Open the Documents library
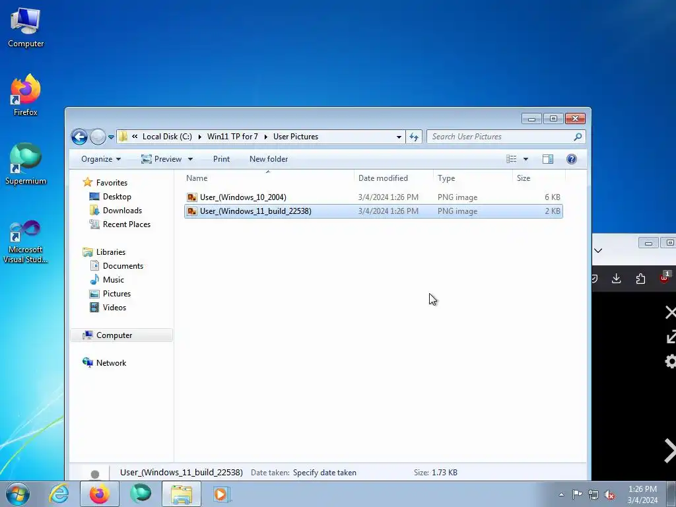 coord(123,266)
